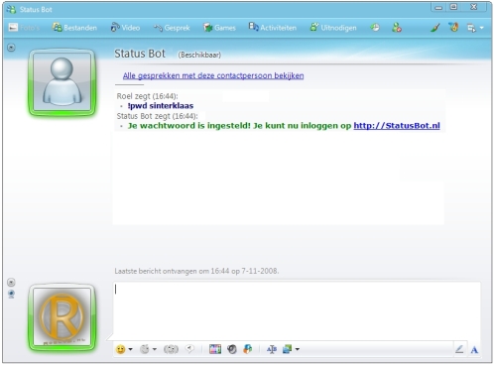Select the smiley emoticon button
Image resolution: width=496 pixels, height=365 pixels.
pos(121,349)
